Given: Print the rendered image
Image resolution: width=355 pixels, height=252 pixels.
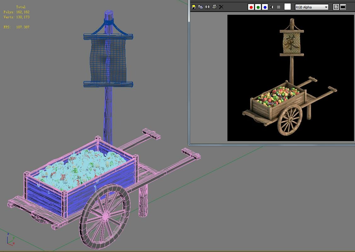Looking at the screenshot, I should [x=215, y=7].
